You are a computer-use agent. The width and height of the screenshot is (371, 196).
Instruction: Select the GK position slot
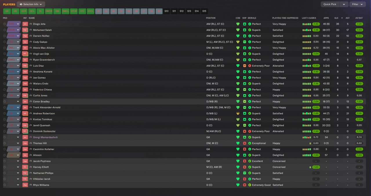point(7,11)
